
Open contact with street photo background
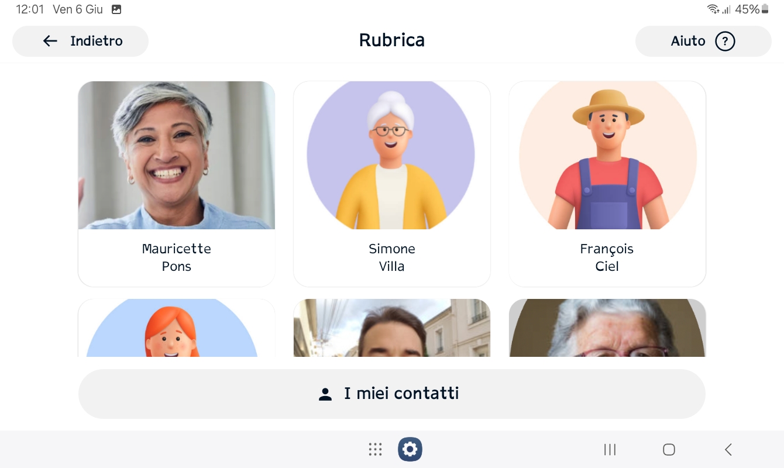392,328
